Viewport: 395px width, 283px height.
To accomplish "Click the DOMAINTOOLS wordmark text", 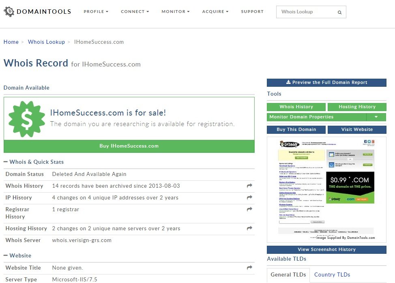I will pos(44,12).
